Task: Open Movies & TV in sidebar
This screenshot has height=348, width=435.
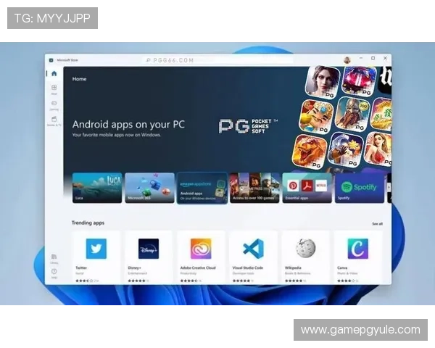Action: (54, 121)
